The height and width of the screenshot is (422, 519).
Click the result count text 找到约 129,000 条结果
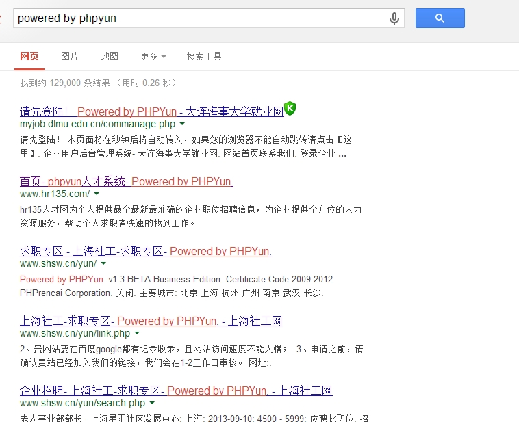point(65,83)
